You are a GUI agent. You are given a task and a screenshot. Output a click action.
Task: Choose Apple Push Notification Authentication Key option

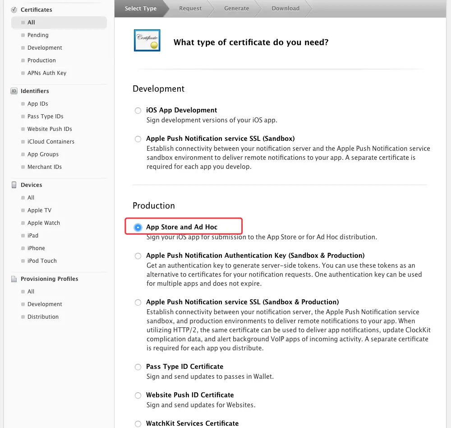pos(138,256)
